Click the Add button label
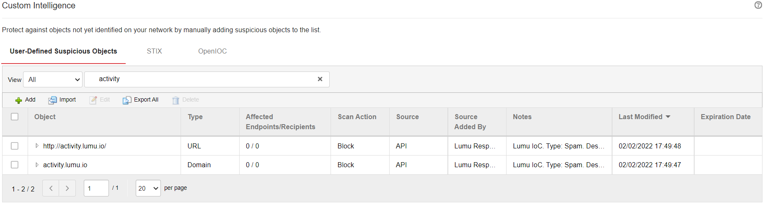The image size is (765, 204). pos(30,99)
